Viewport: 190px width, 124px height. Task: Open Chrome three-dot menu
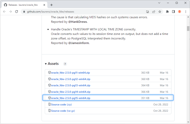pyautogui.click(x=185, y=12)
